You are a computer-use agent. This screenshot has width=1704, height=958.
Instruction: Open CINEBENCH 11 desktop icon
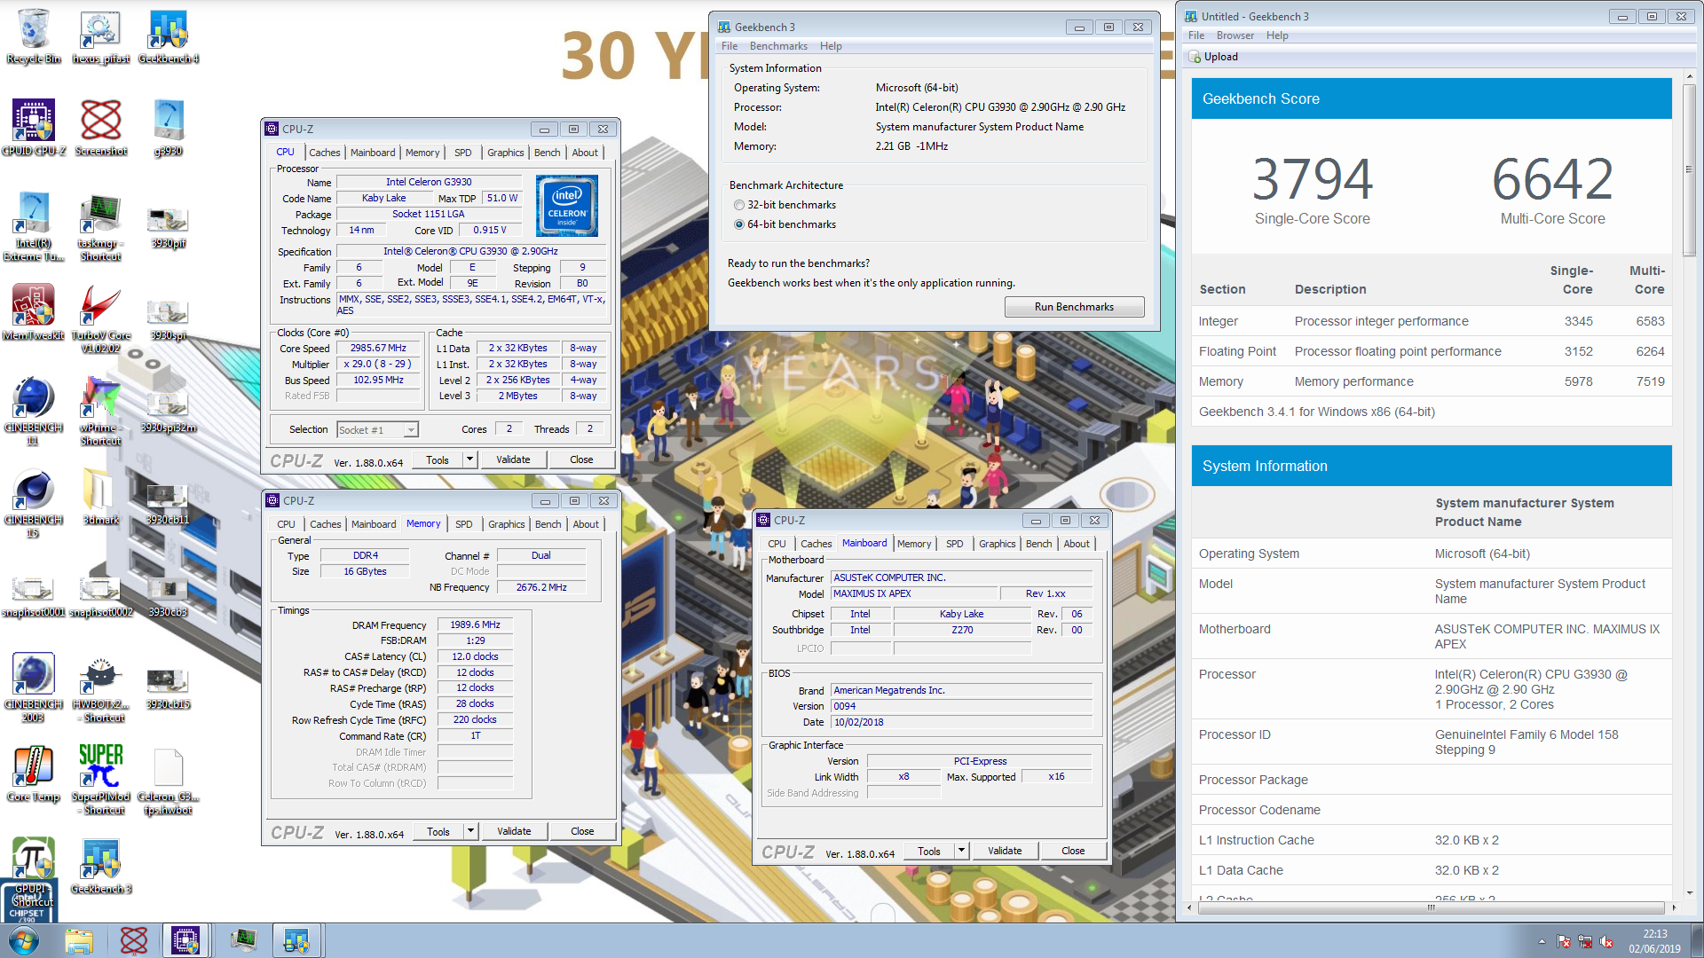(x=34, y=411)
